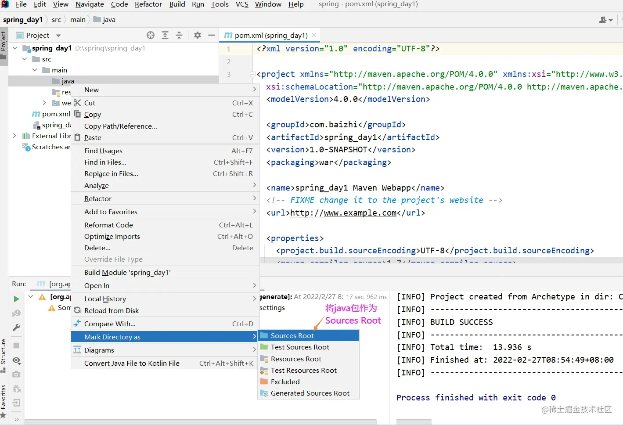This screenshot has width=623, height=425.
Task: Mark directory as Excluded
Action: click(x=309, y=382)
